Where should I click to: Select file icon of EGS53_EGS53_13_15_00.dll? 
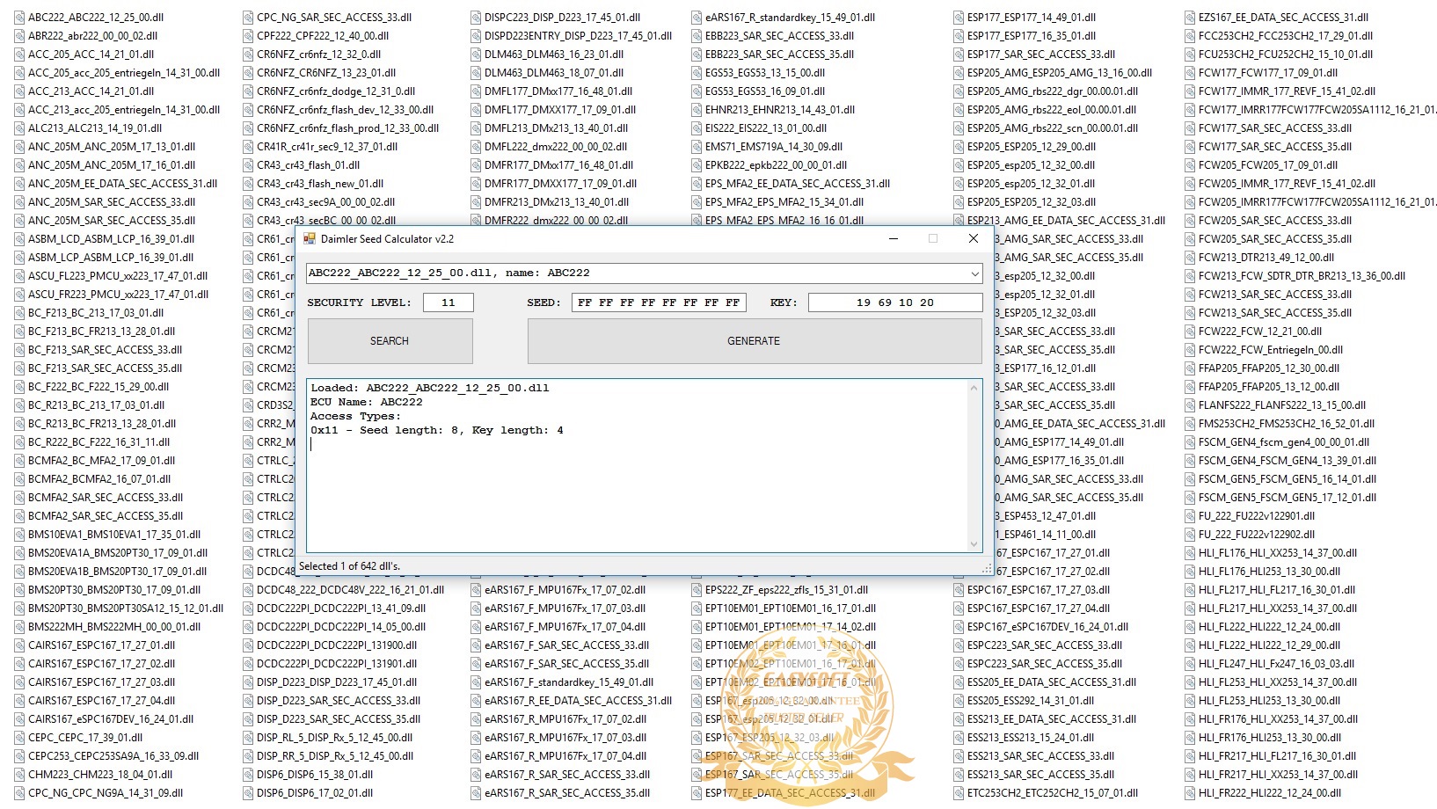pos(697,72)
